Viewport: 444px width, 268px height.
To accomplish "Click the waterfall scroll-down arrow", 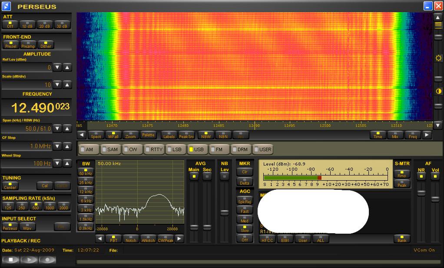I will coord(438,125).
